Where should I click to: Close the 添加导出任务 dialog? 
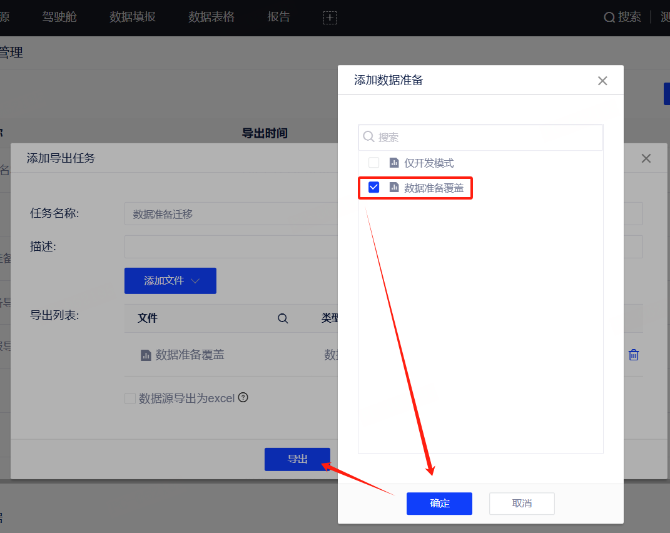point(646,158)
